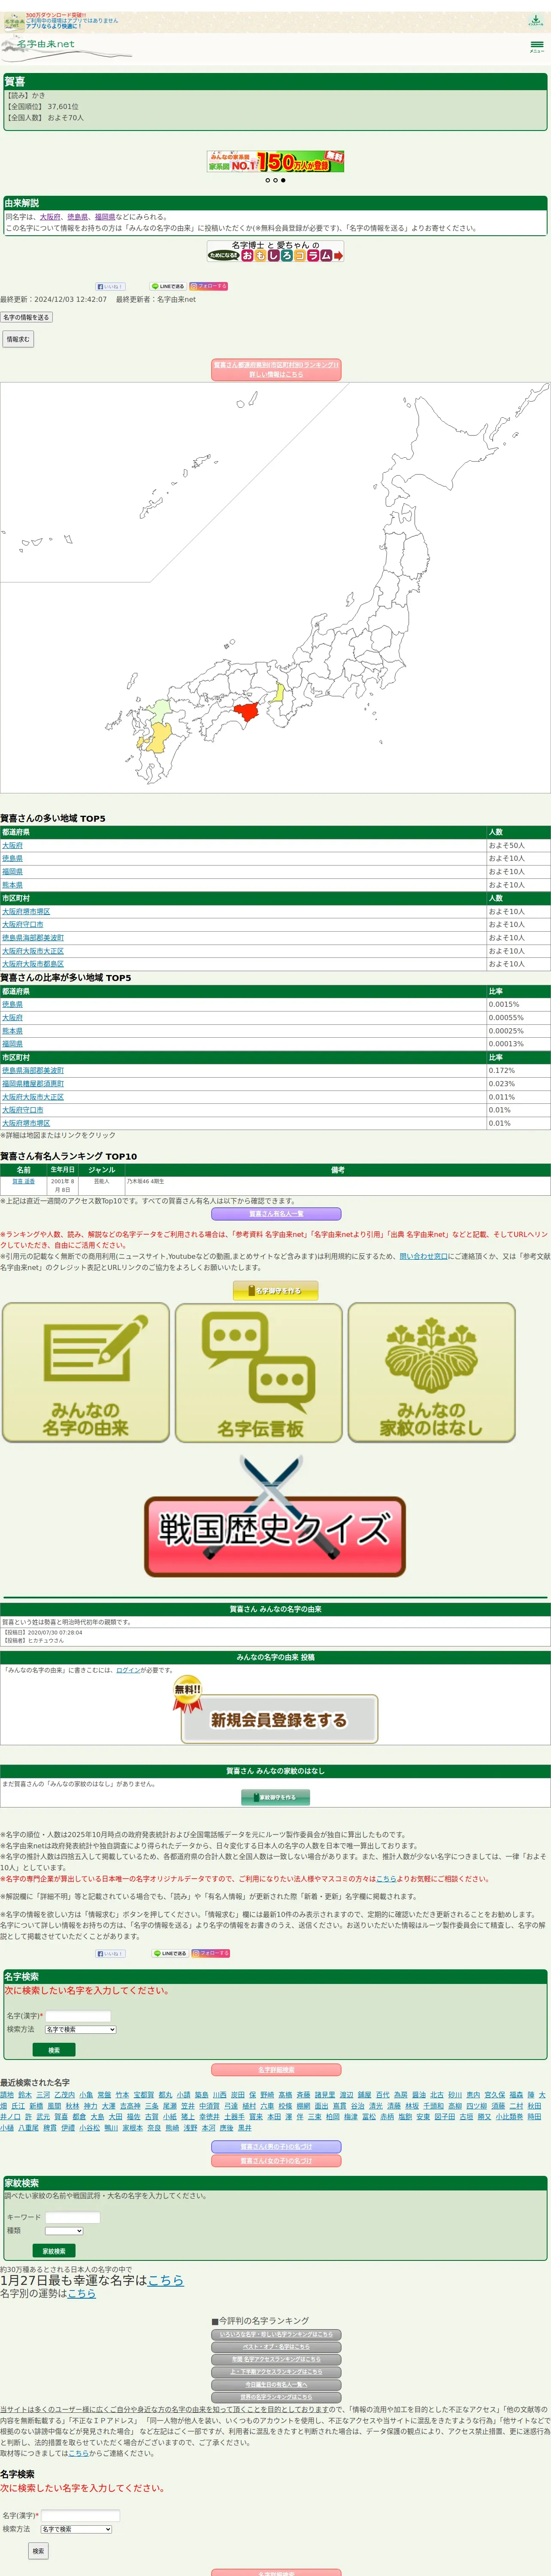
Task: Open 大阪府堺市堺区 in the 人数 TOP5 table
Action: [x=26, y=912]
